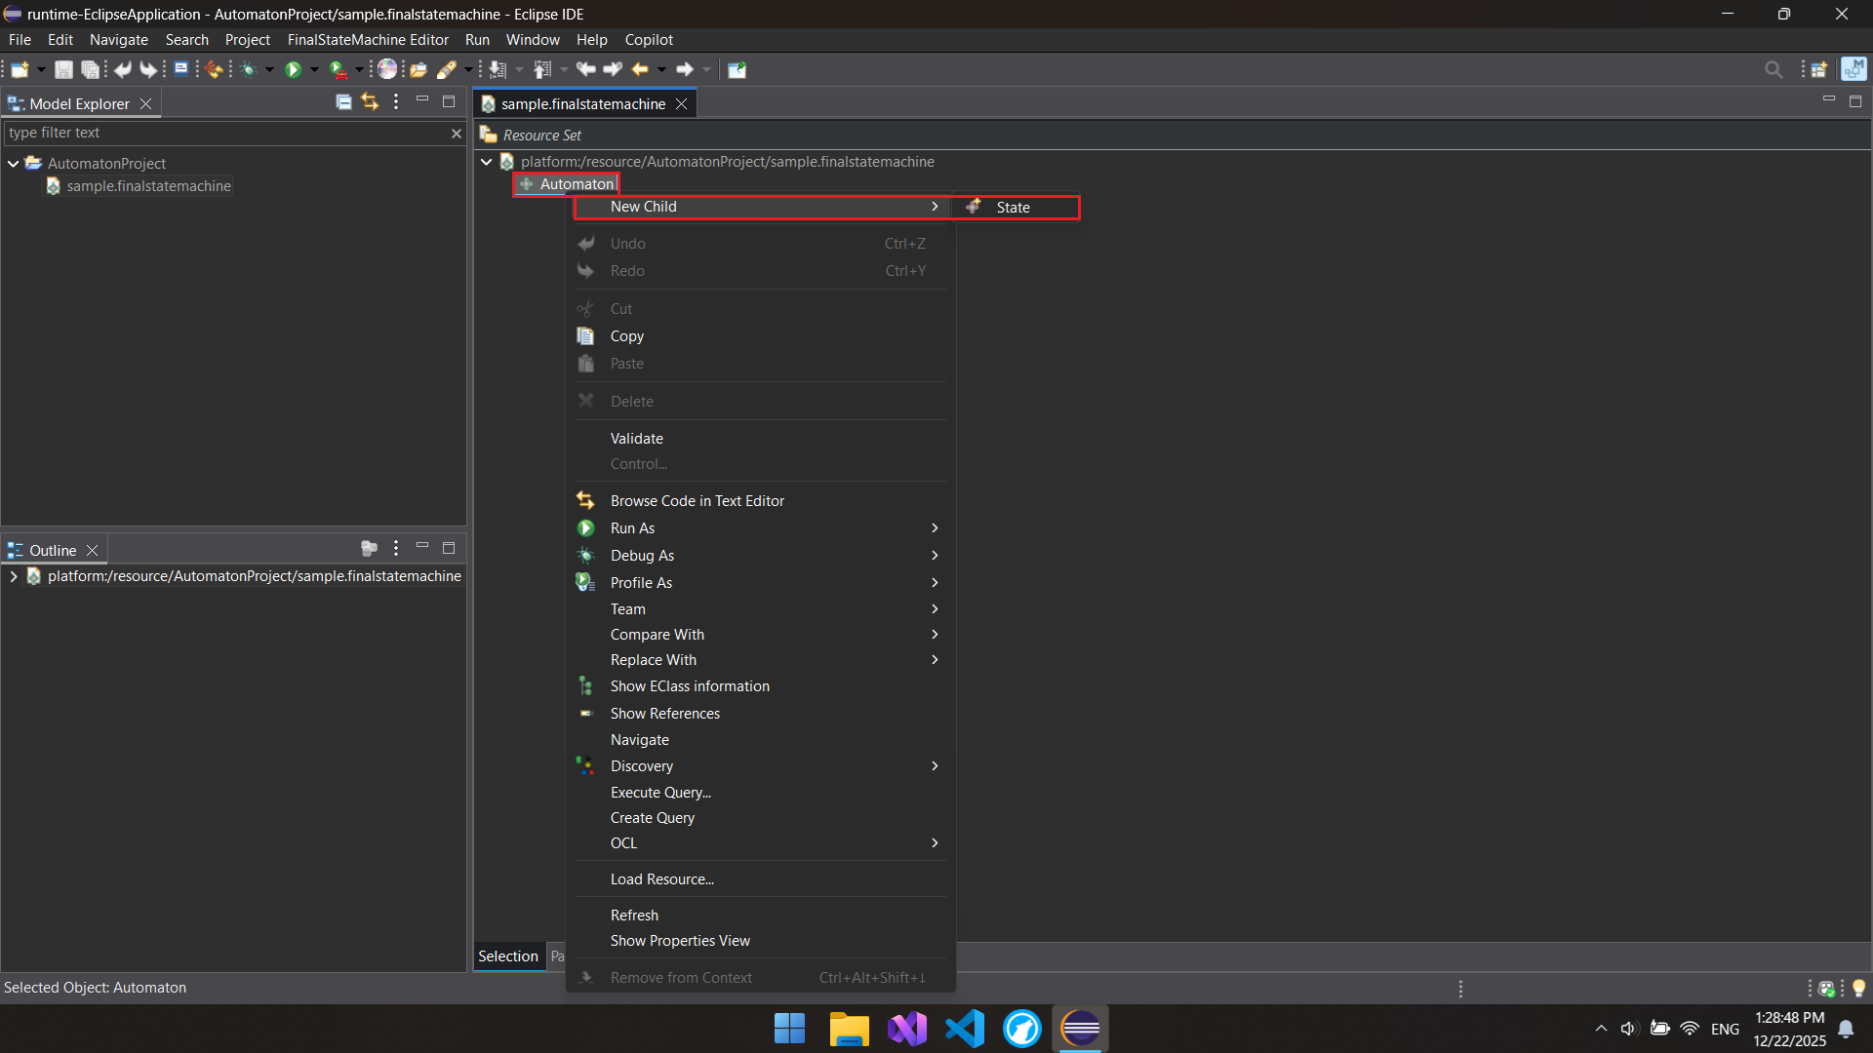Switch to the Selection tab at bottom
Viewport: 1873px width, 1053px height.
coord(507,956)
